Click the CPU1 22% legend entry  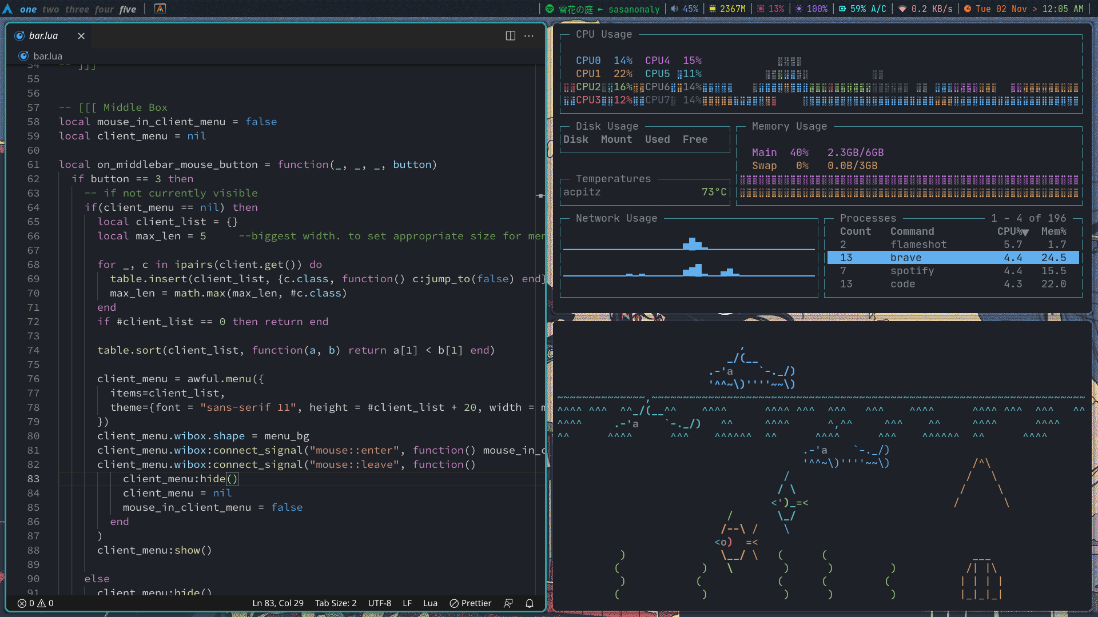click(604, 74)
